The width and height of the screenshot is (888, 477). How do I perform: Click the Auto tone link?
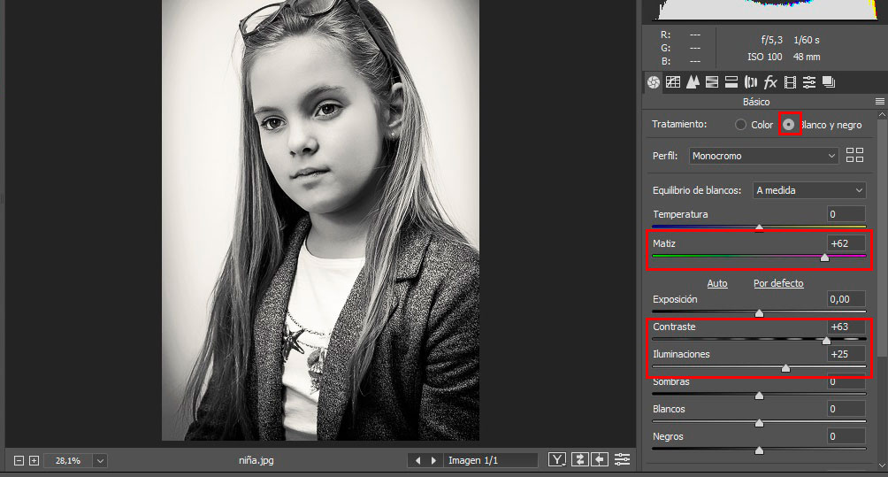pos(717,283)
